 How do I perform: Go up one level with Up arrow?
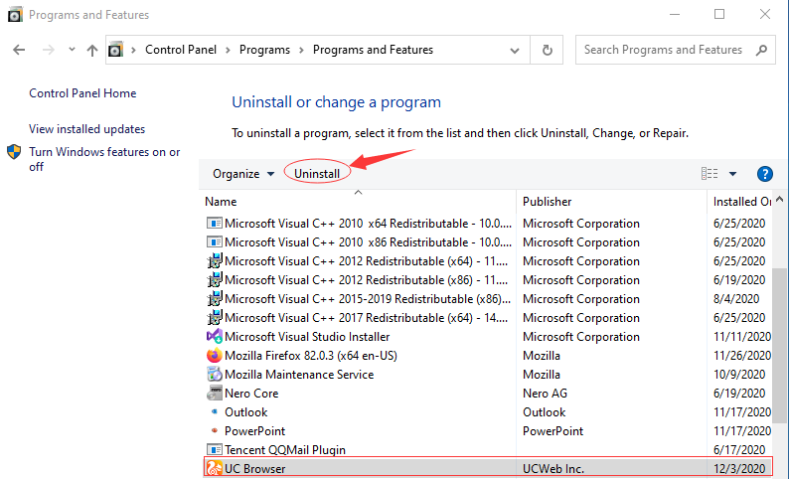[92, 50]
